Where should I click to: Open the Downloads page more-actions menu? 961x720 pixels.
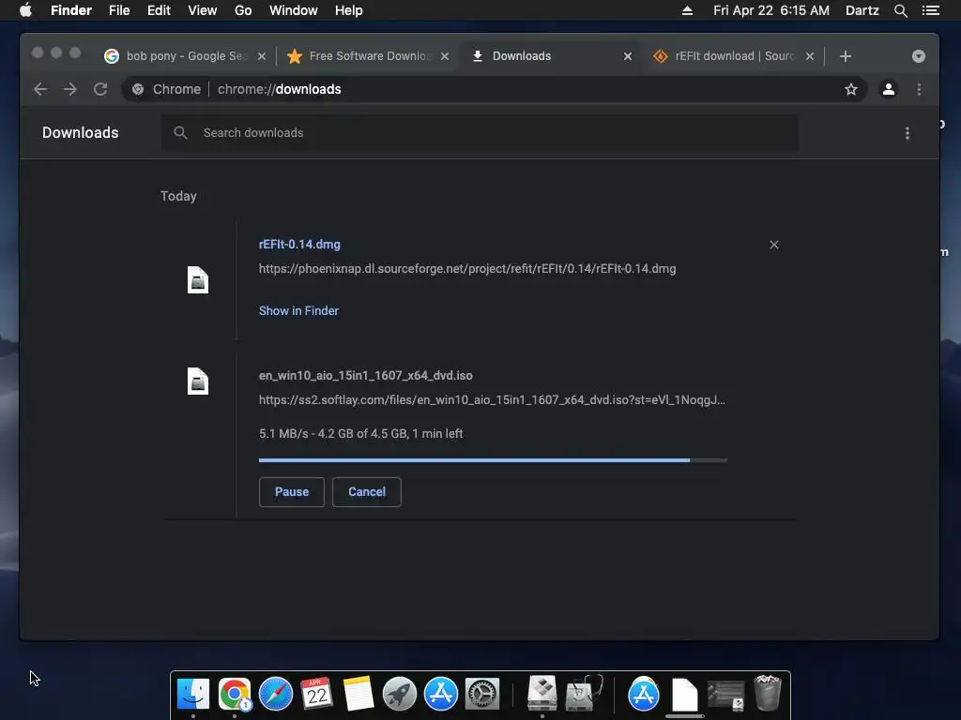click(x=908, y=133)
